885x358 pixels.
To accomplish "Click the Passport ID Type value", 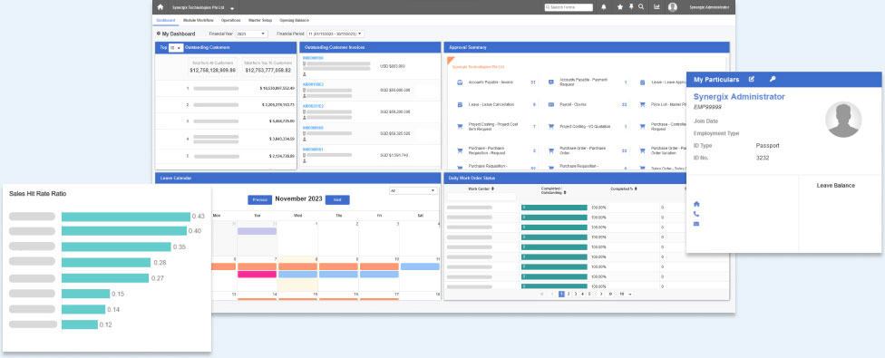I will coord(768,145).
